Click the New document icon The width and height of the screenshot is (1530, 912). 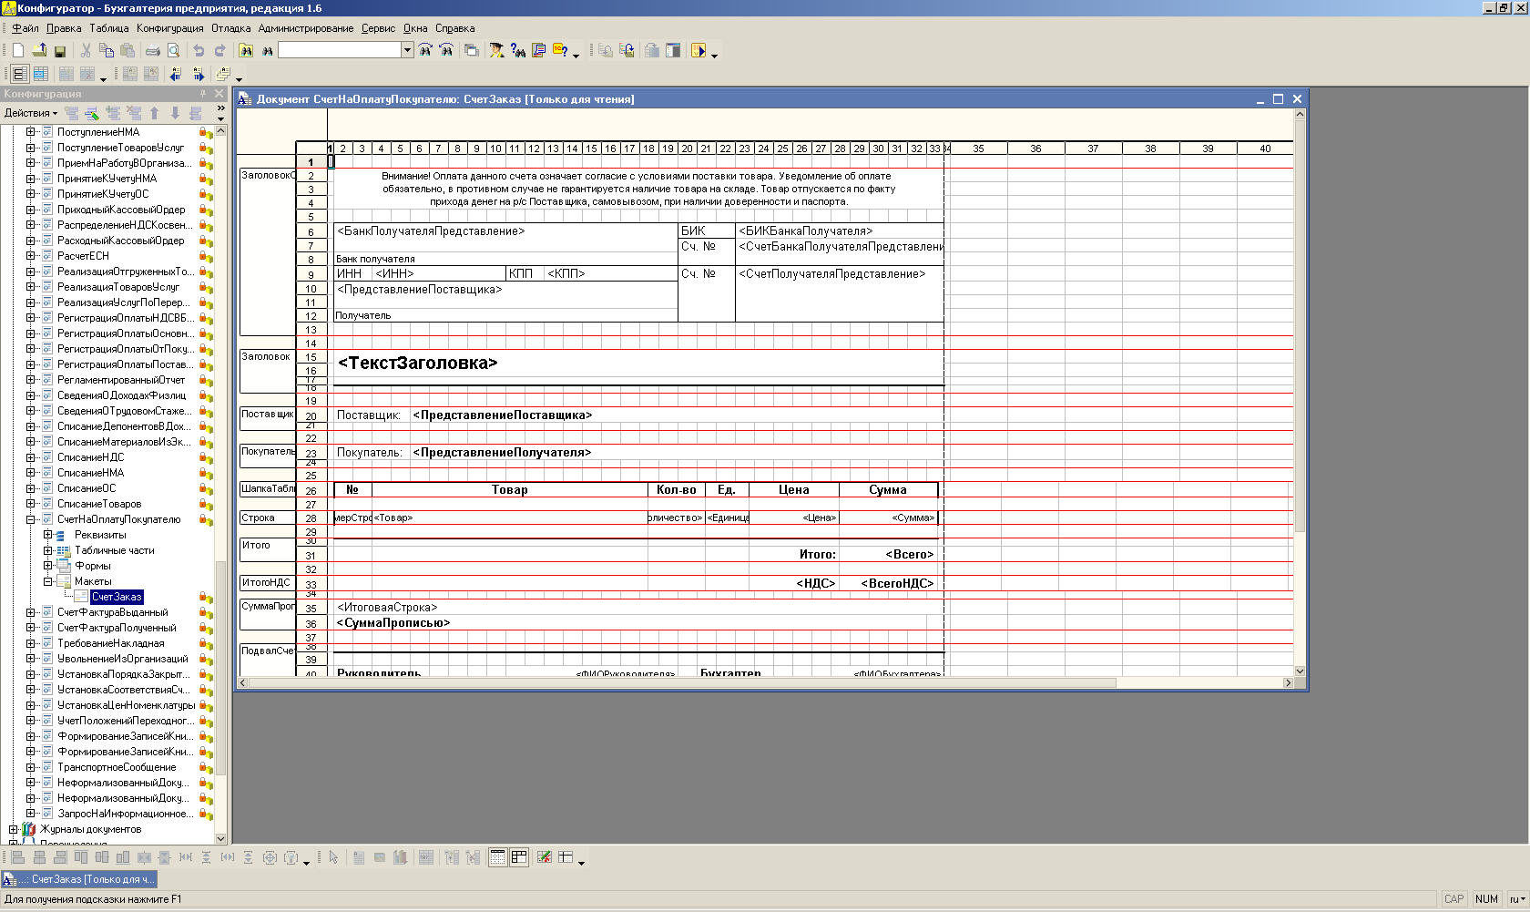18,51
